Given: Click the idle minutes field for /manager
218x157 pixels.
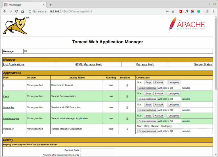Looking at the screenshot, I should 175,131.
